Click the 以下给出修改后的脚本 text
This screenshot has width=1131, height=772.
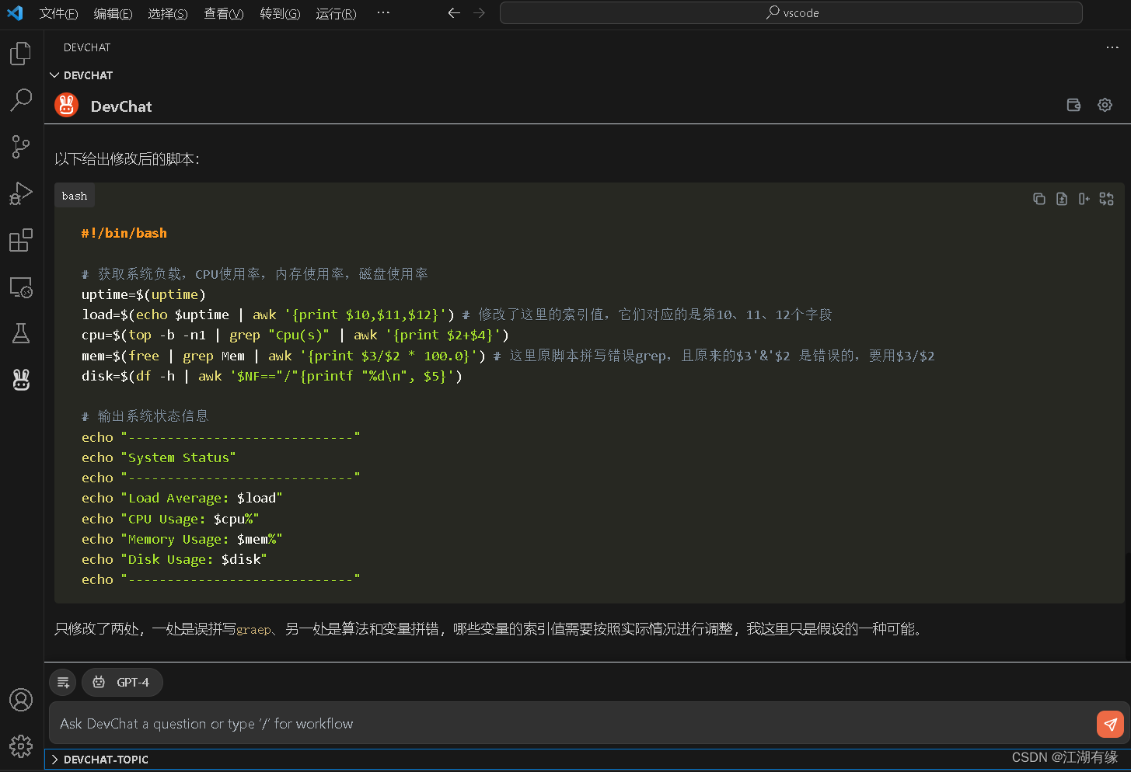click(x=127, y=159)
